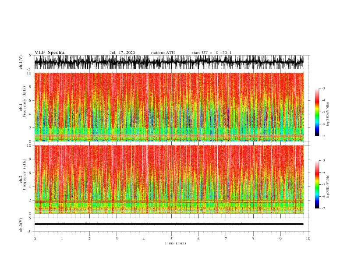
Task: Click the ch.1(V) waveform trace panel
Action: coord(172,62)
